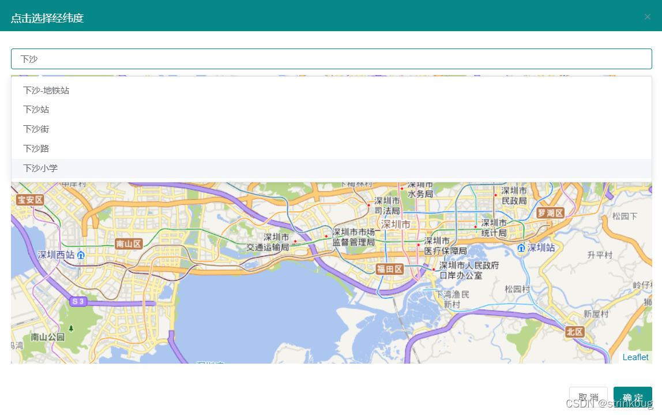Click the red dot beside 深圳市医疗保障局
The width and height of the screenshot is (662, 415).
419,245
